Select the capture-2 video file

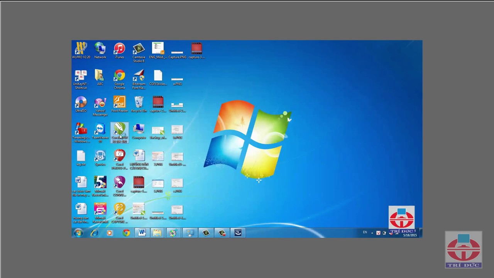(x=158, y=105)
